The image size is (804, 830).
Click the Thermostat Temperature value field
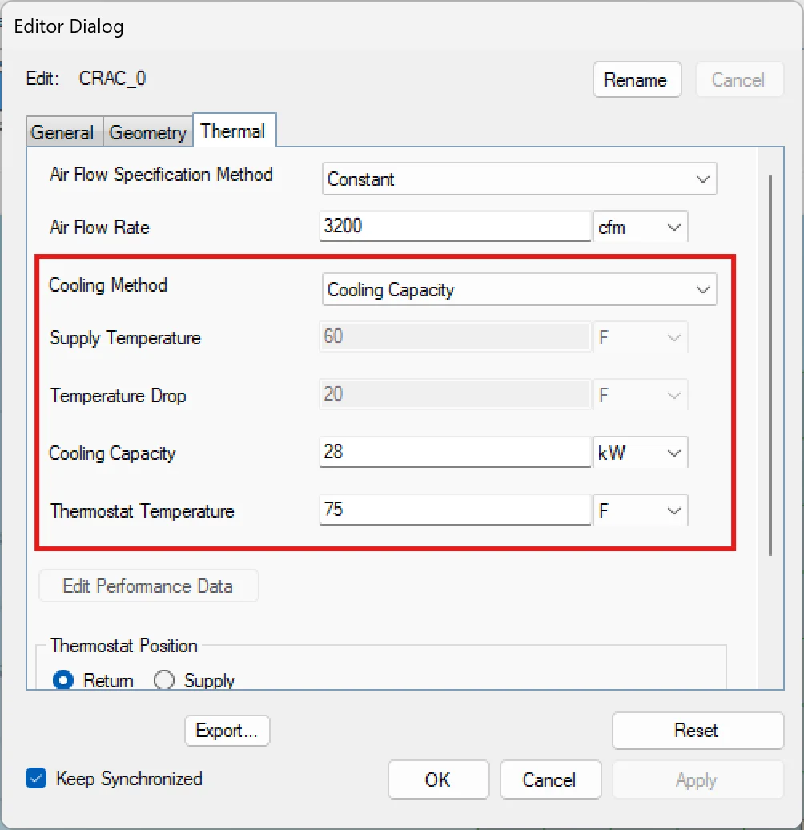click(454, 510)
